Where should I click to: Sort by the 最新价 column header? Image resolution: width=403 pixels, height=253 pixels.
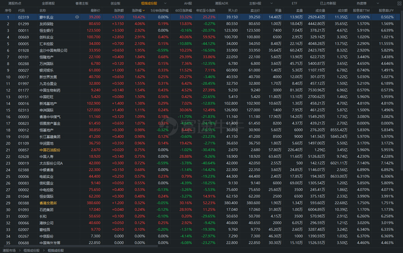[x=96, y=10]
